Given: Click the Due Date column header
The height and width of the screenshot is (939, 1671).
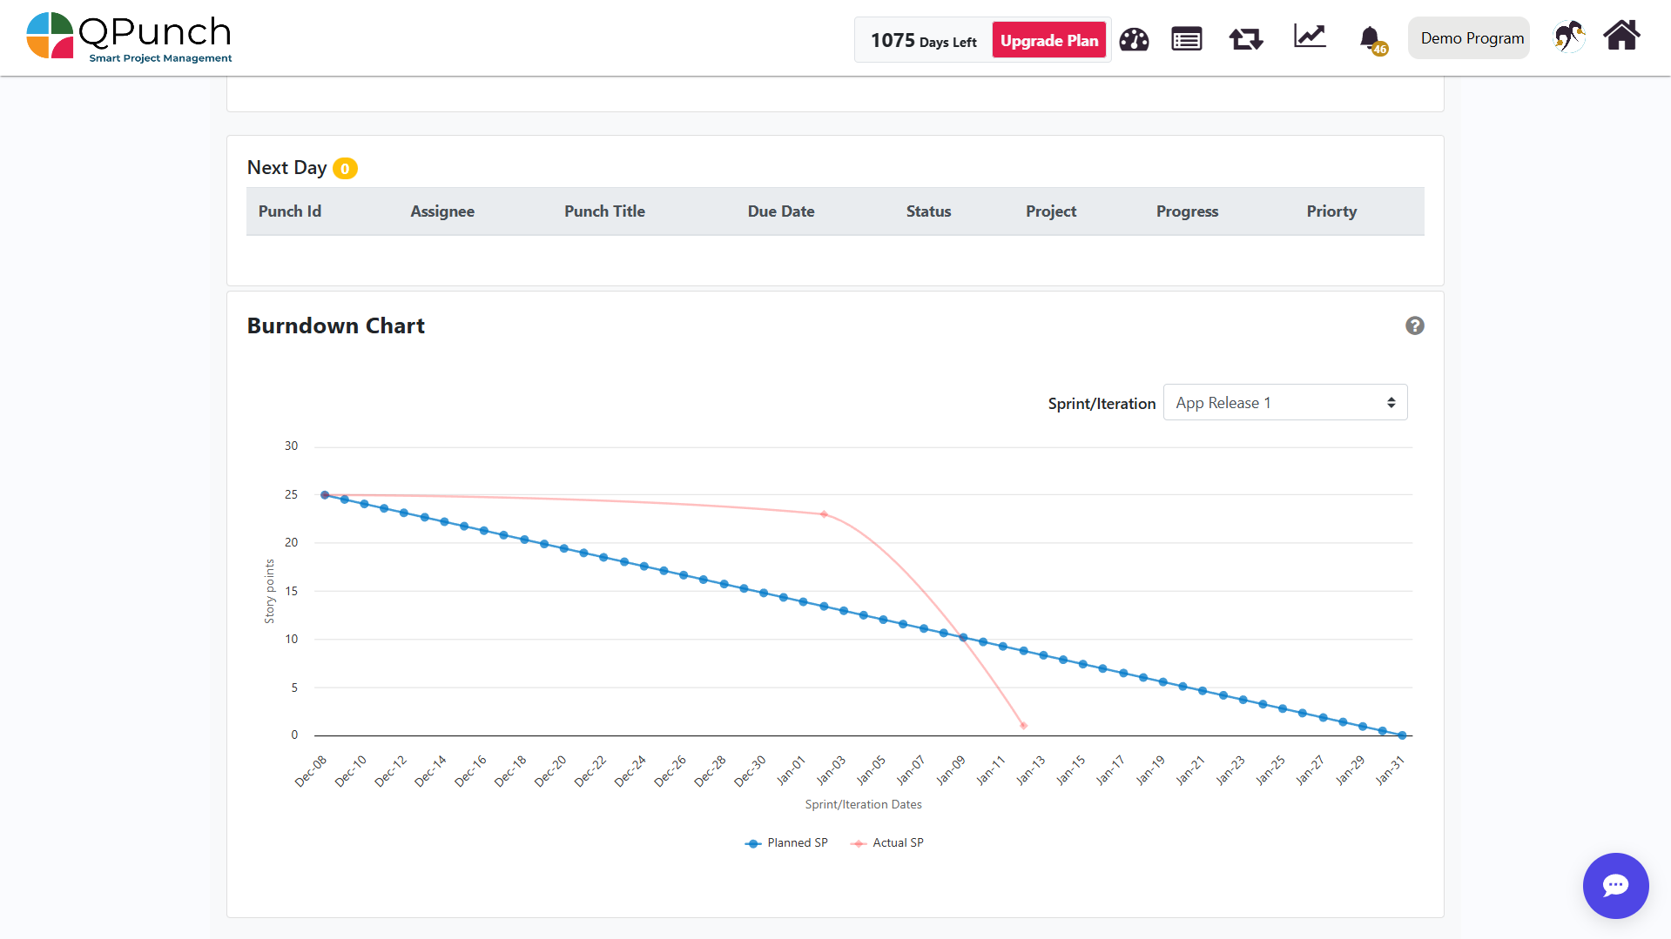Looking at the screenshot, I should pos(780,211).
